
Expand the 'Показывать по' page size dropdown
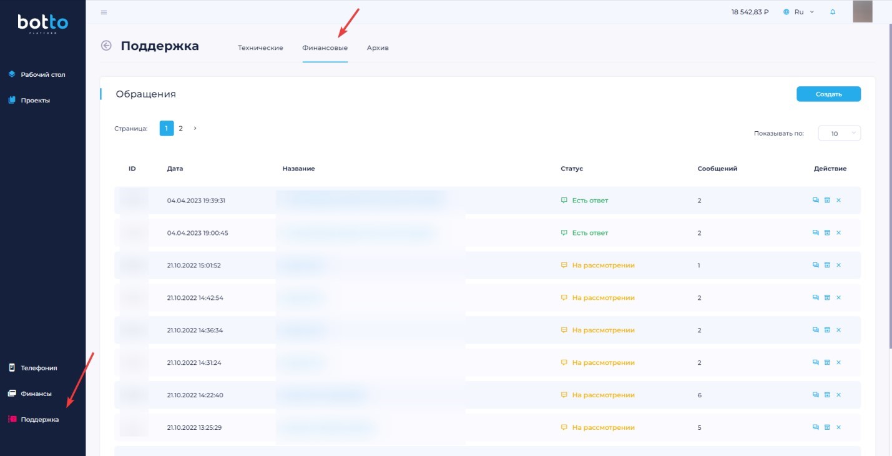(839, 134)
